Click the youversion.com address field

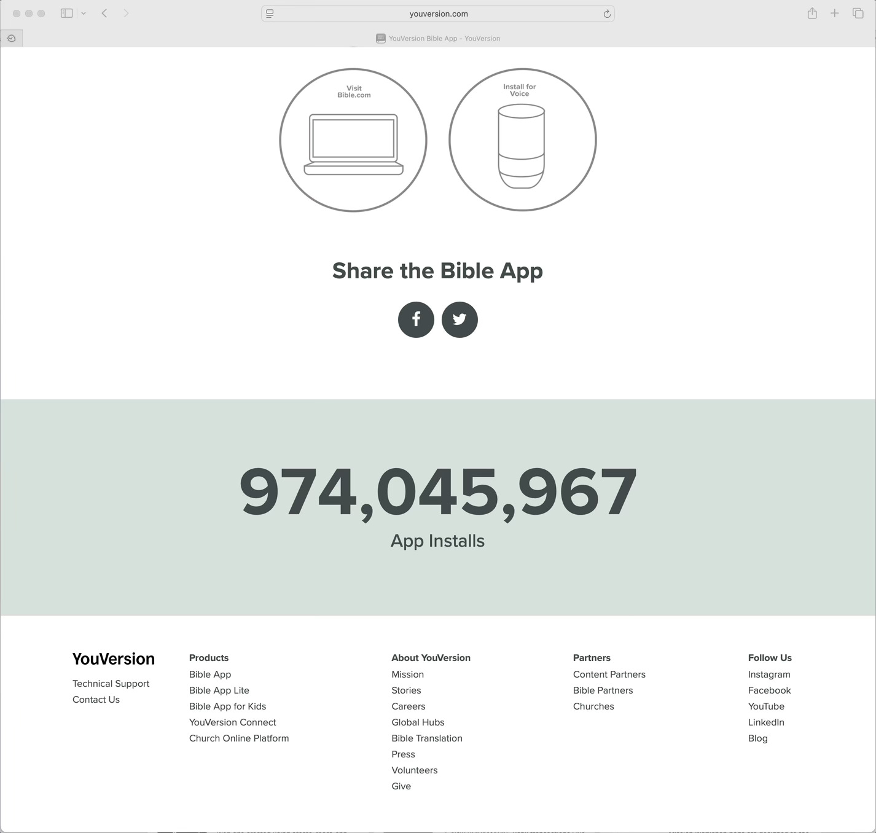coord(438,14)
